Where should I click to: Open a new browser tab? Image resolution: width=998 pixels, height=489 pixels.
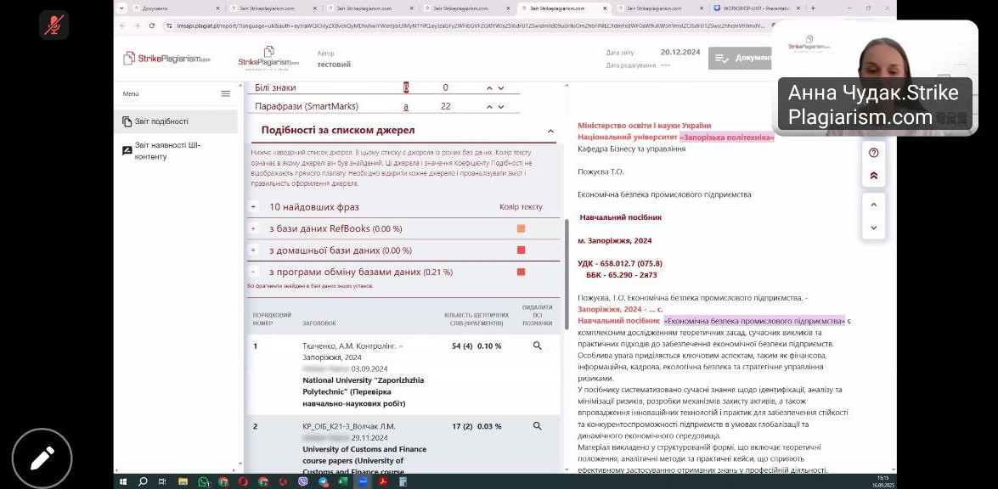[813, 8]
